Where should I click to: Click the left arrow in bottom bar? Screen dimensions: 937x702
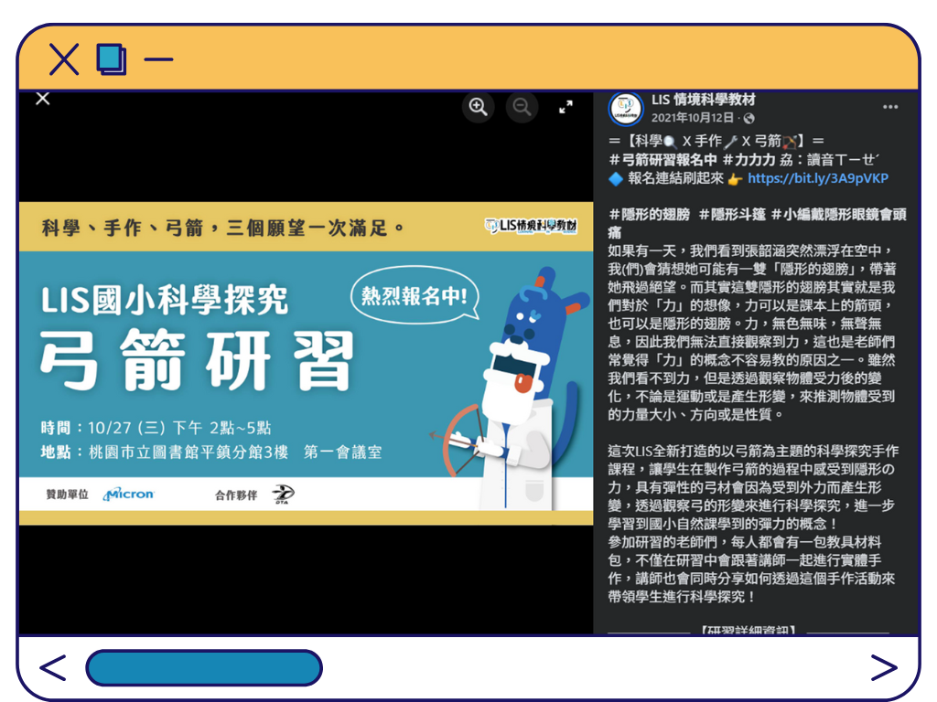(52, 667)
